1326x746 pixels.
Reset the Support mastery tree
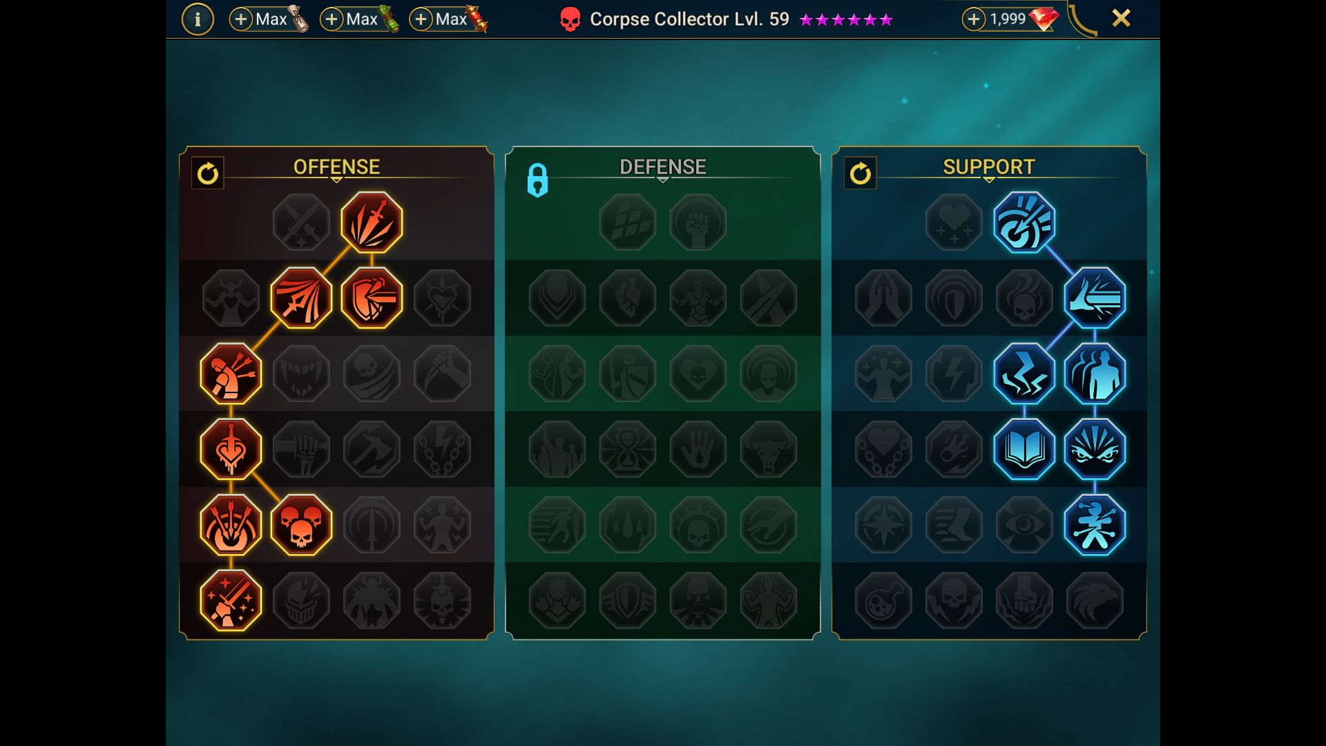pyautogui.click(x=860, y=173)
